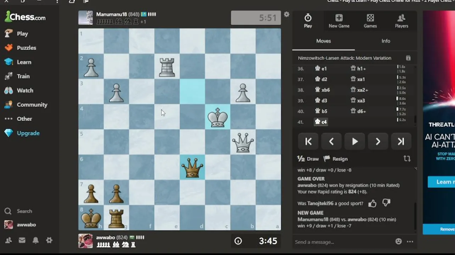Click the Nimzowitsch-Larsen Attack opening name
455x255 pixels.
point(344,58)
